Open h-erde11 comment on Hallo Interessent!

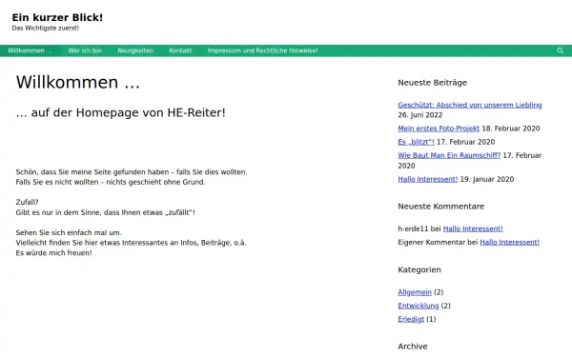(473, 228)
